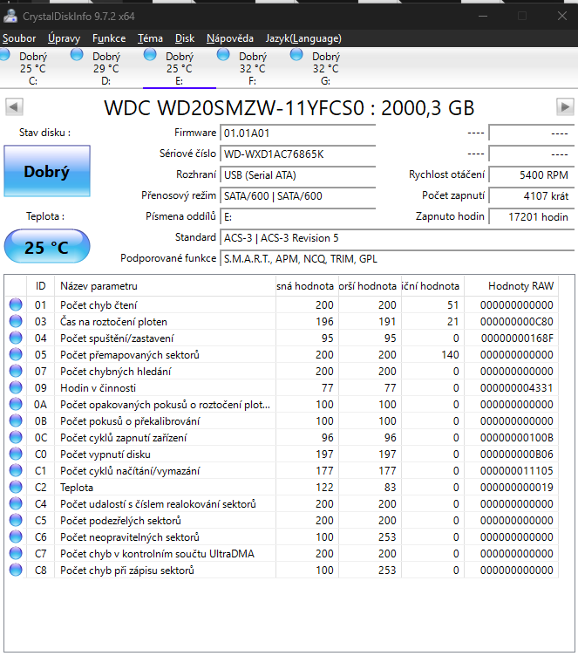Select the Hodin v činnosti row
Viewport: 578px width, 656px height.
pos(282,387)
